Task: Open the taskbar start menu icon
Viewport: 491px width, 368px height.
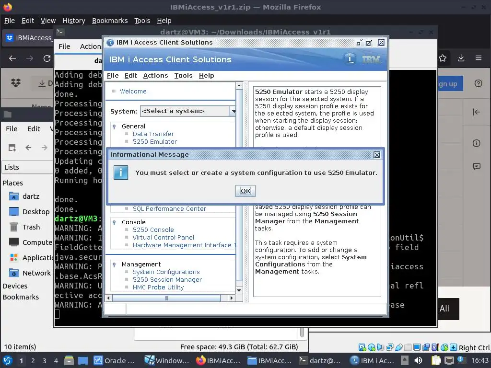Action: [x=8, y=361]
